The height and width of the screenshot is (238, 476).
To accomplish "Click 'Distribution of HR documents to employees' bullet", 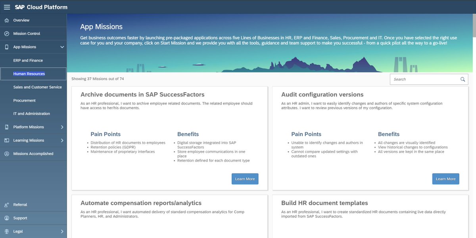I will (x=128, y=143).
